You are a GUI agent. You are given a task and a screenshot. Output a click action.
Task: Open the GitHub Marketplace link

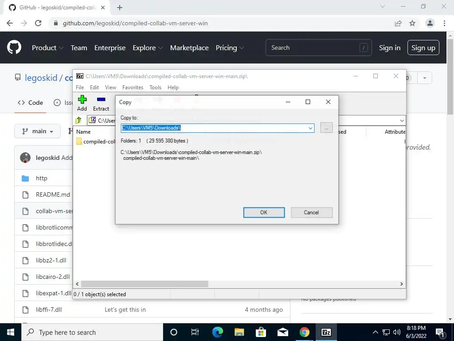[189, 48]
